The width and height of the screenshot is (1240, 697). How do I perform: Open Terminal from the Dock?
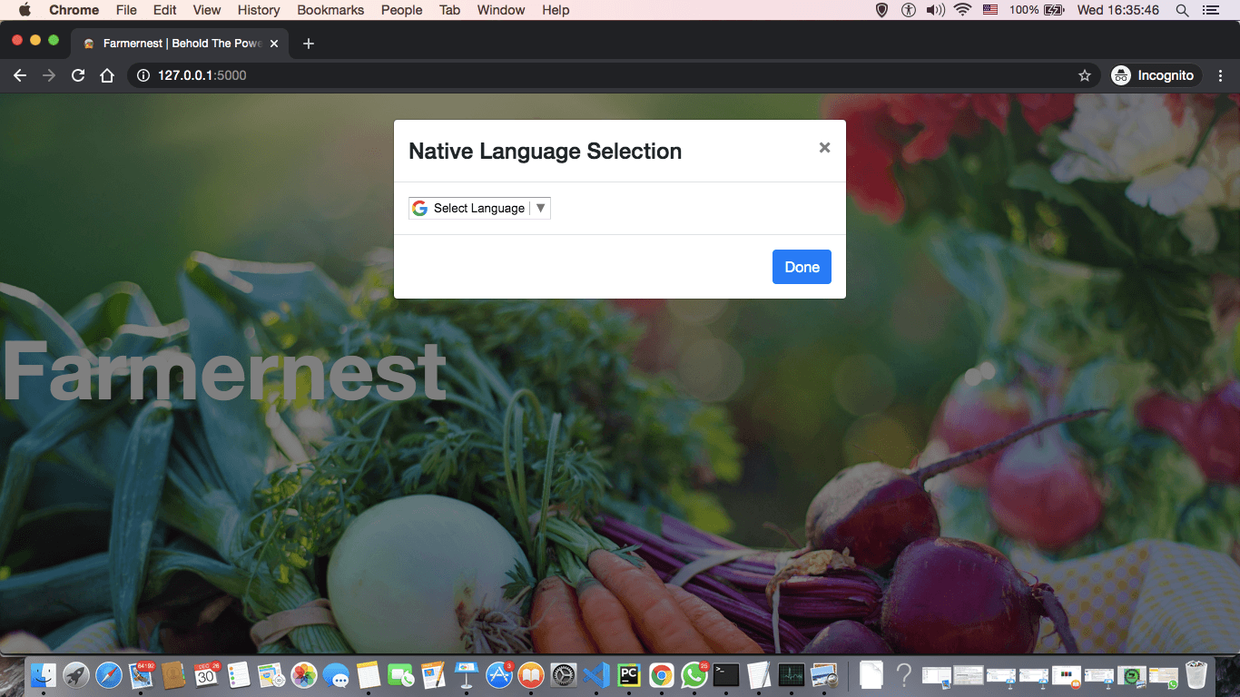point(726,674)
